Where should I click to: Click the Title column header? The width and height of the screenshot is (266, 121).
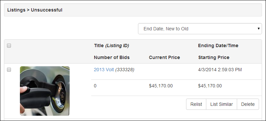tap(99, 45)
